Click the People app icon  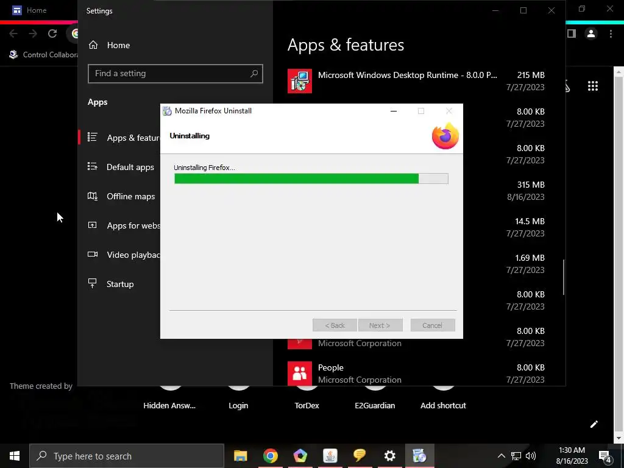300,374
